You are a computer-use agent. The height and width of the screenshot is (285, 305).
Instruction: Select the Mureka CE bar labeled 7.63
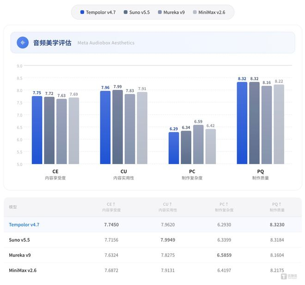tap(61, 131)
